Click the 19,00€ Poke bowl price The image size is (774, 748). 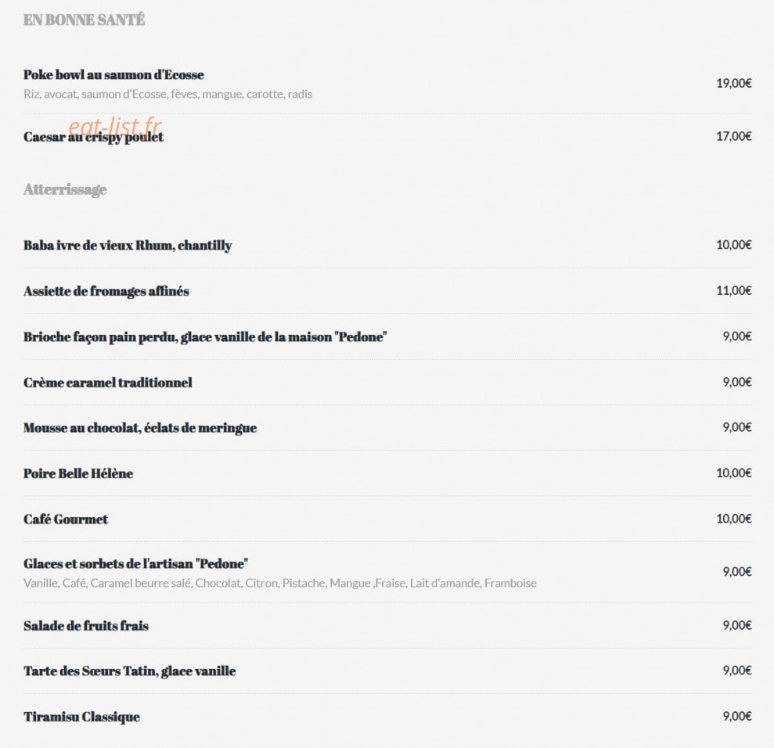(x=733, y=83)
